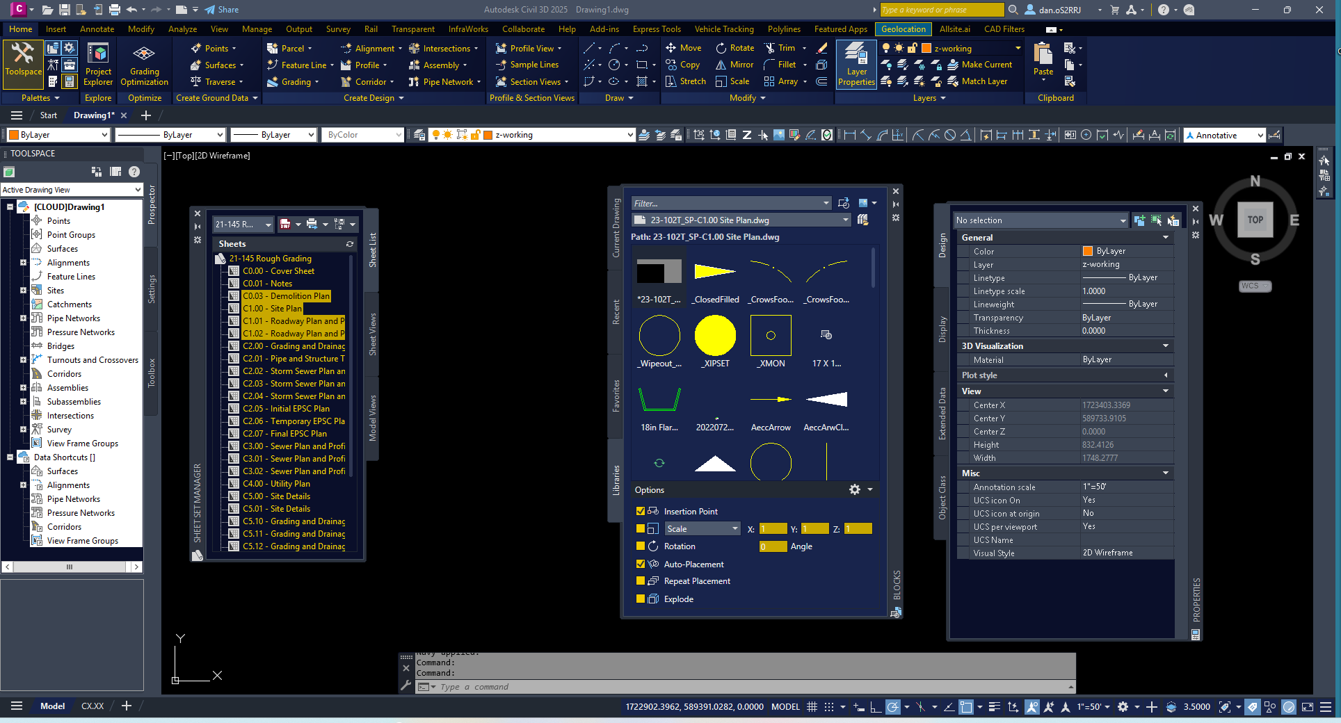Click the Color ByLayer swatch in Properties
1341x723 pixels.
pos(1087,251)
